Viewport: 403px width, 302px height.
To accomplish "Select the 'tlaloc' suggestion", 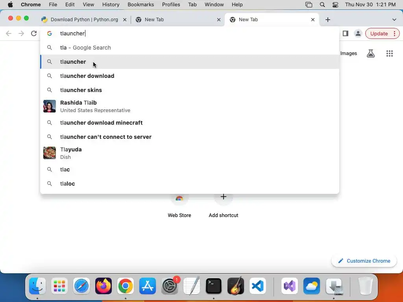I will pos(190,183).
